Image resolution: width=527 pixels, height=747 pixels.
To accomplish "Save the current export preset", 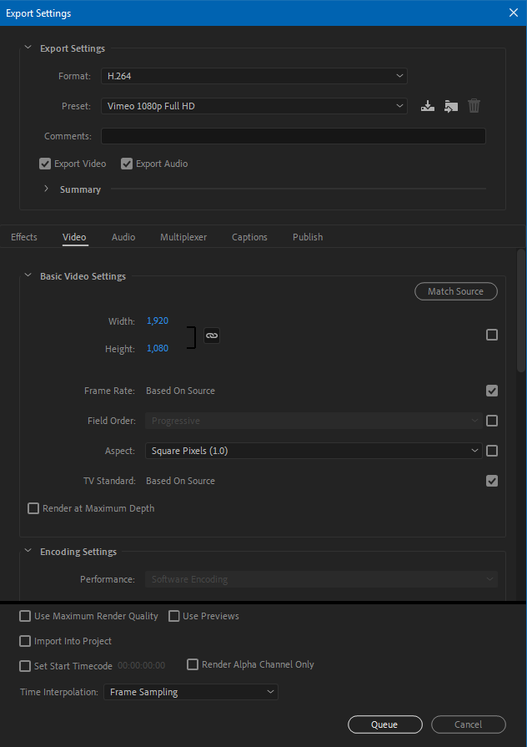I will click(428, 106).
